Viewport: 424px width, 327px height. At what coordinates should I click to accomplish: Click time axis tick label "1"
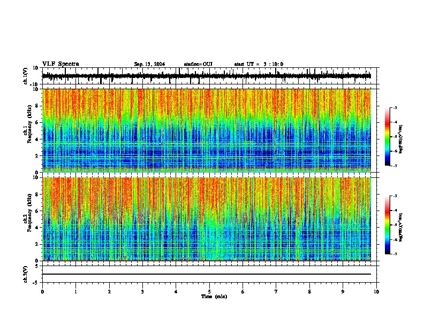75,292
